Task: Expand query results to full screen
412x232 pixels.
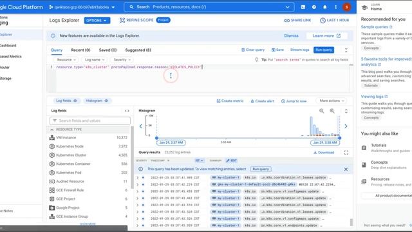Action: pos(346,153)
